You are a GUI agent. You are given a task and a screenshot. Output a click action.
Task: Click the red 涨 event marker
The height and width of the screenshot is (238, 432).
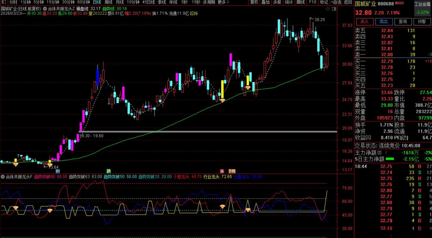click(x=222, y=171)
